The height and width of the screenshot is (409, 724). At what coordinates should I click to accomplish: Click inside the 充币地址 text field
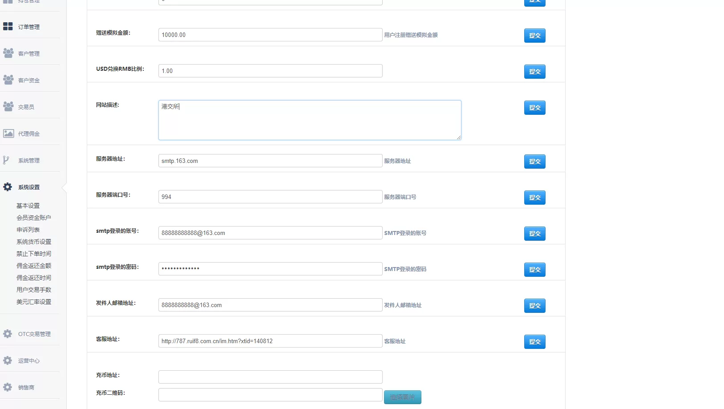pyautogui.click(x=270, y=377)
